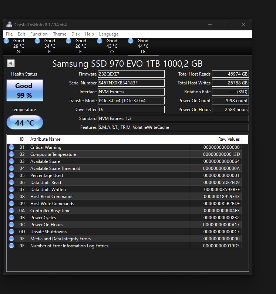Screen dimensions: 276x294
Task: Click status orb for Power On Hours attribute row
Action: pos(11,224)
